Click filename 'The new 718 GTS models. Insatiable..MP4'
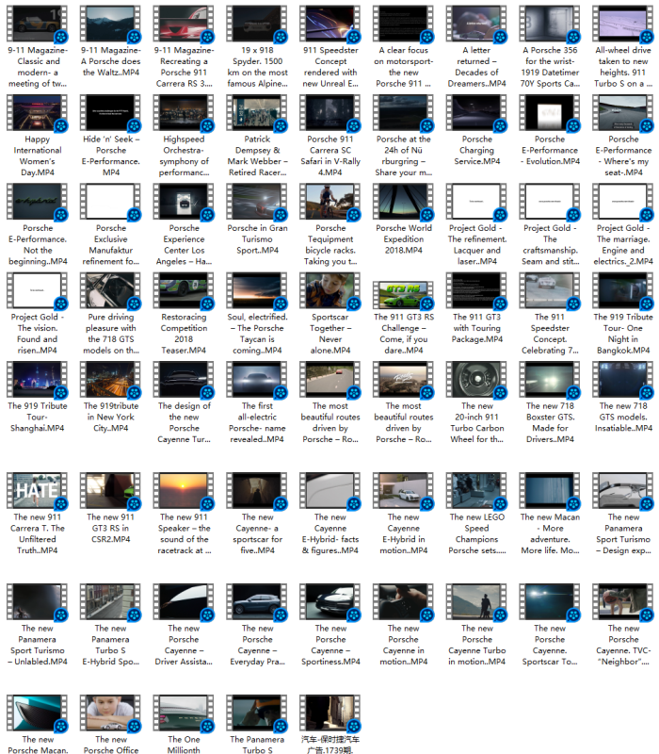Screen dimensions: 659x754 [623, 417]
